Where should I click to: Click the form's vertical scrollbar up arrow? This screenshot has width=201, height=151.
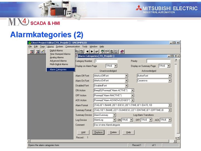pyautogui.click(x=176, y=60)
